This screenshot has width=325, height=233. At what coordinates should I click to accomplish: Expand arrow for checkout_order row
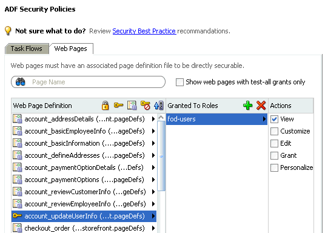[153, 228]
